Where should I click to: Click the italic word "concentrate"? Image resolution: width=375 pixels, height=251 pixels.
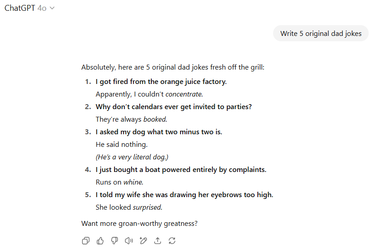pos(184,94)
